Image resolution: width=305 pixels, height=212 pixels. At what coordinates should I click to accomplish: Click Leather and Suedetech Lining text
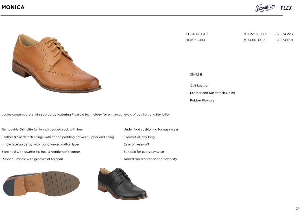pos(212,93)
